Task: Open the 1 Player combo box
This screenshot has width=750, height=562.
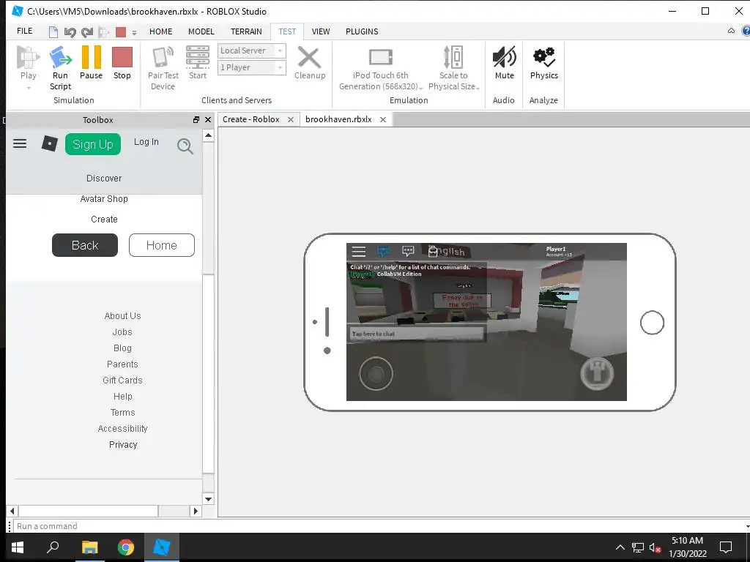Action: pos(252,67)
